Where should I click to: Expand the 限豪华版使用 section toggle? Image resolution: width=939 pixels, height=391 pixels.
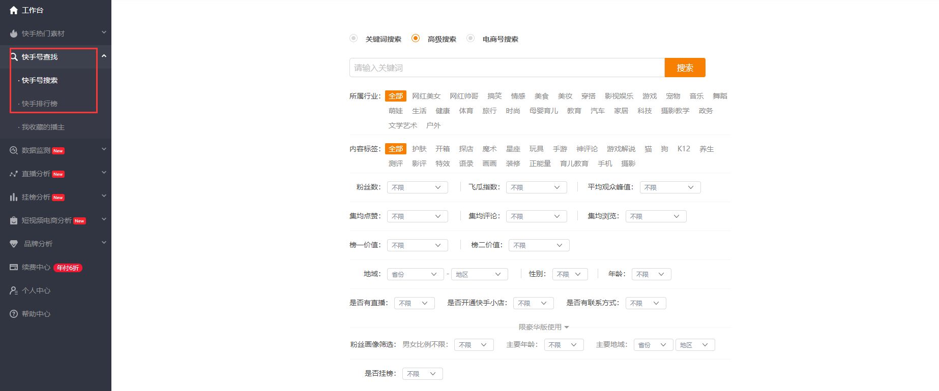[544, 327]
